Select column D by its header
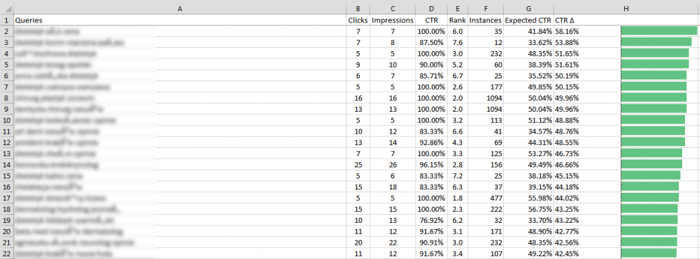 click(x=431, y=8)
